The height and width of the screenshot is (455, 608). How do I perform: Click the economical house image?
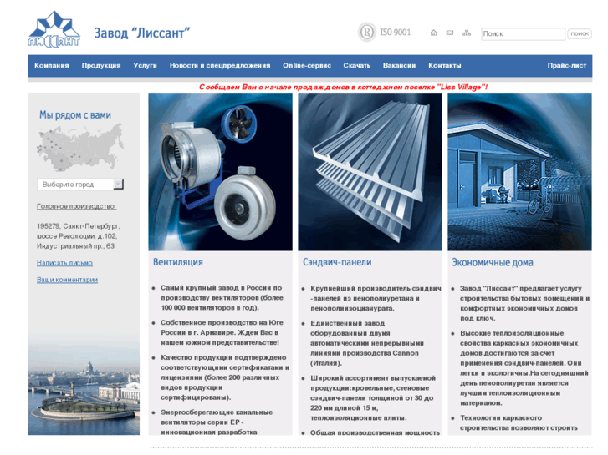pos(519,171)
